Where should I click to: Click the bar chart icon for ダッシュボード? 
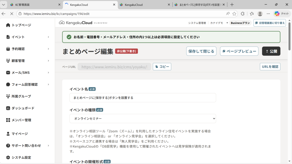coord(8,108)
